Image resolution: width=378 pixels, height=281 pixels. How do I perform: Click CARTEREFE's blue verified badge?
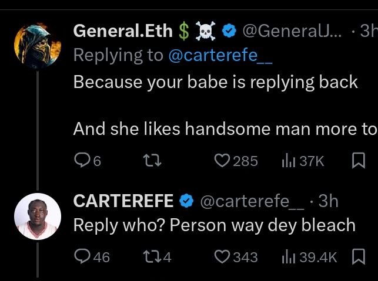tap(186, 201)
